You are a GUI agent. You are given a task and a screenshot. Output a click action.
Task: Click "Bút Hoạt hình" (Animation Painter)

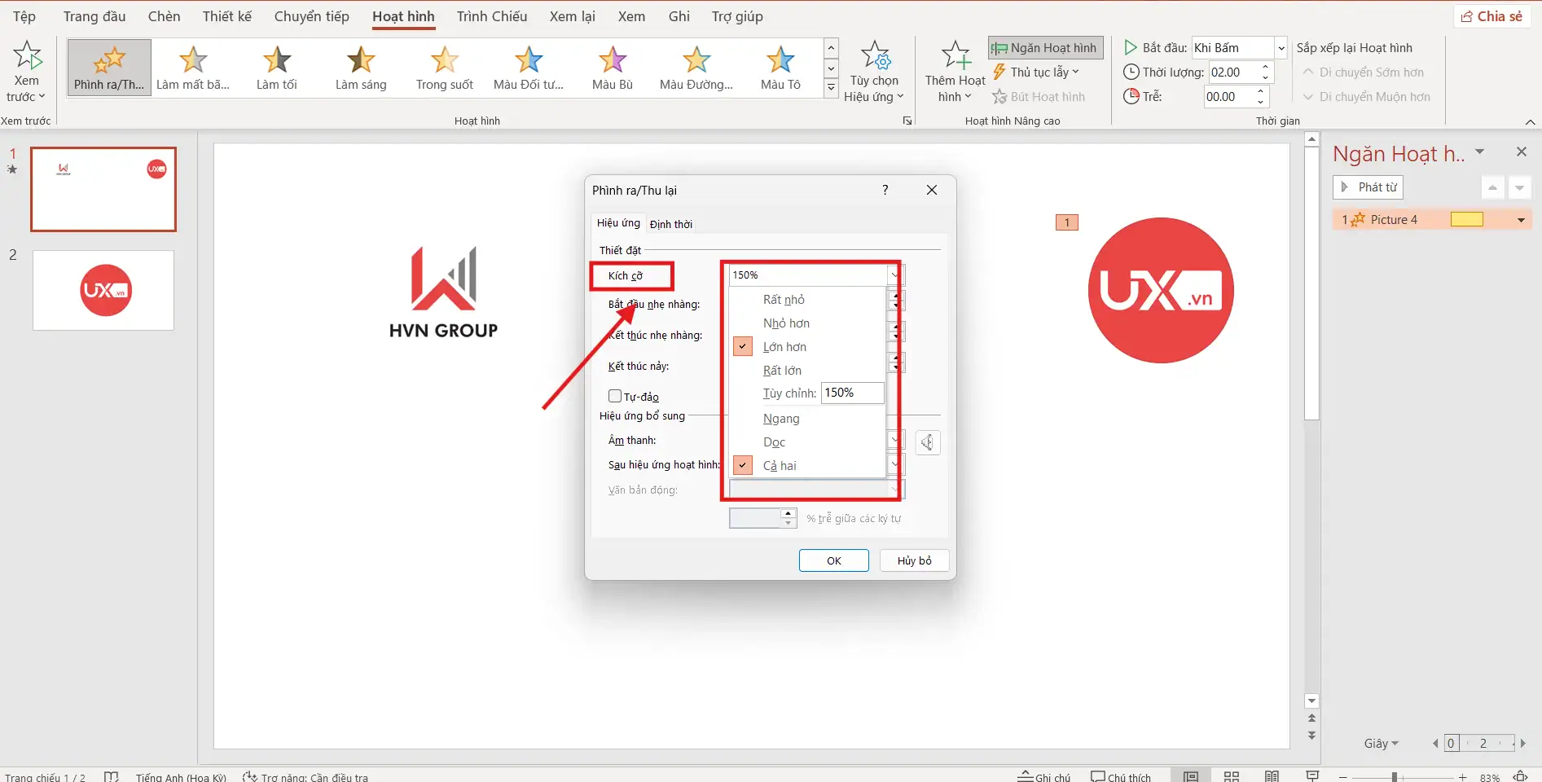point(1039,96)
